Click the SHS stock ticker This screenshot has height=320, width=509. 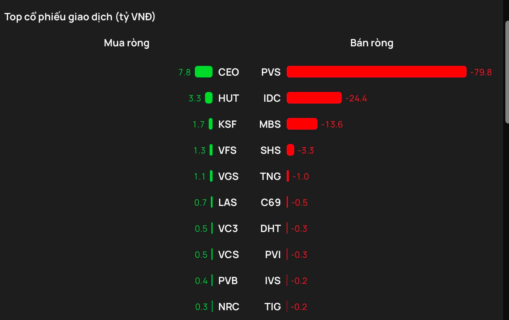[x=270, y=150]
